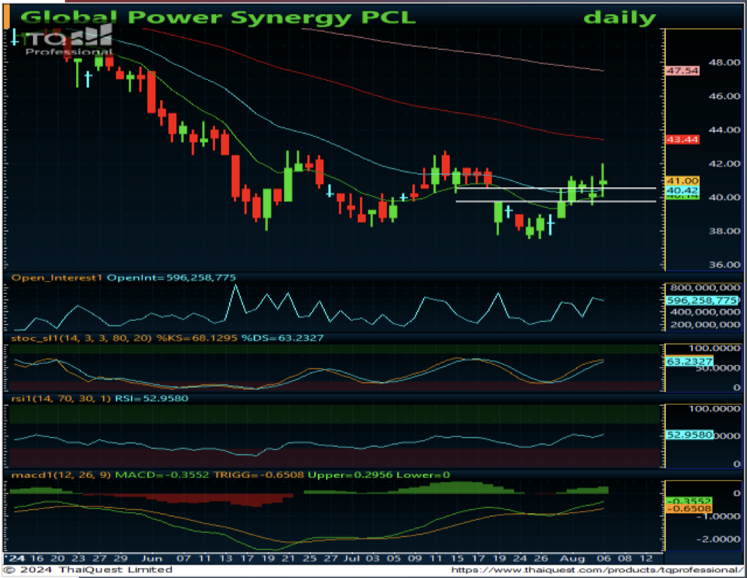Image resolution: width=747 pixels, height=578 pixels.
Task: Click the %DS=63.2327 readout
Action: 283,338
